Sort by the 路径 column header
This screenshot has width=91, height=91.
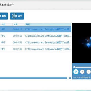pyautogui.click(x=48, y=25)
